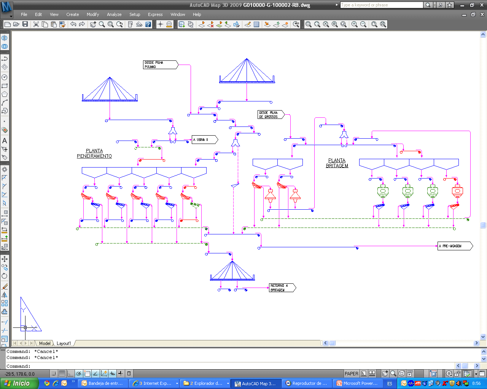Toggle PAPER space button in status bar

click(x=351, y=374)
